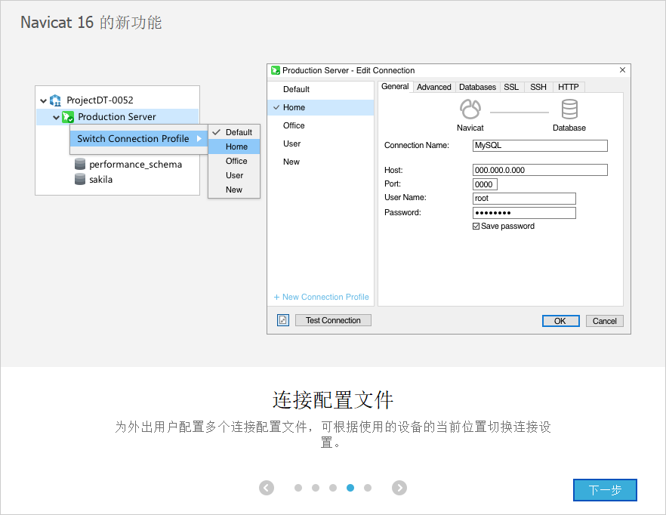This screenshot has height=515, width=666.
Task: Click the Database cylinder icon
Action: click(569, 109)
